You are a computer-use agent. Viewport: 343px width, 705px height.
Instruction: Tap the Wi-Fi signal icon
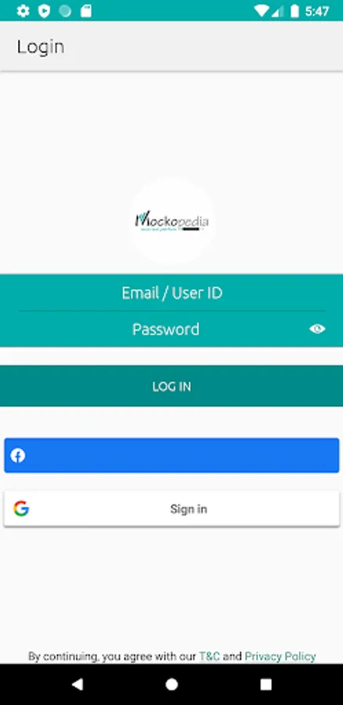click(x=262, y=11)
